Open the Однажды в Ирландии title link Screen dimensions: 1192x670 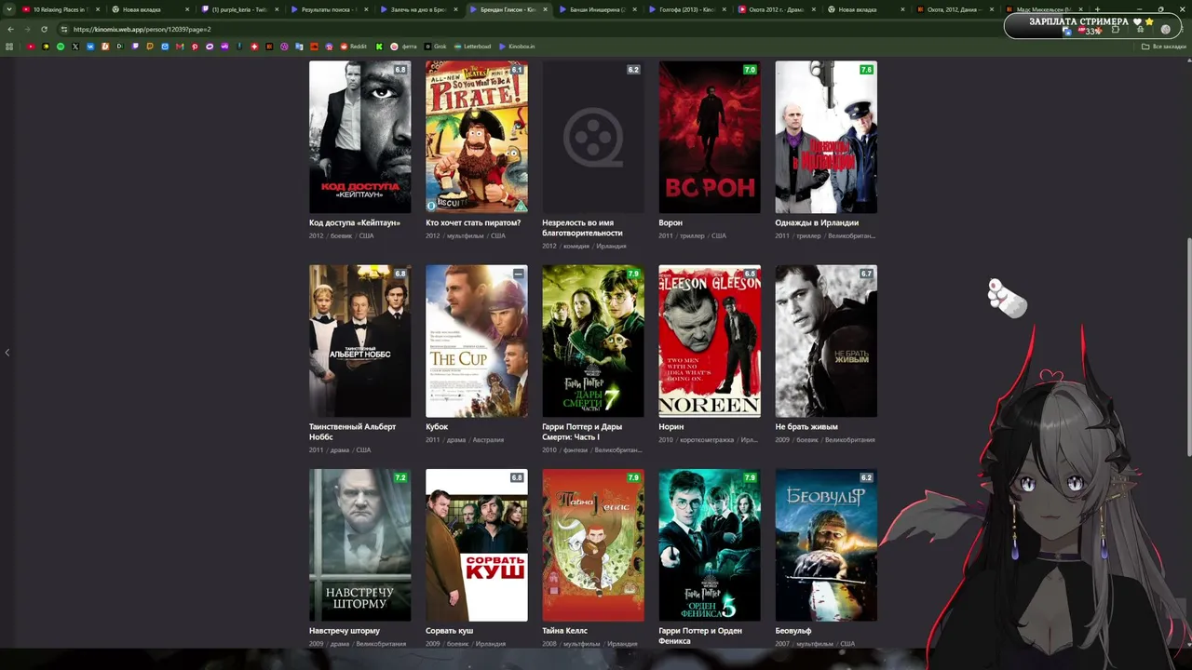pos(817,223)
